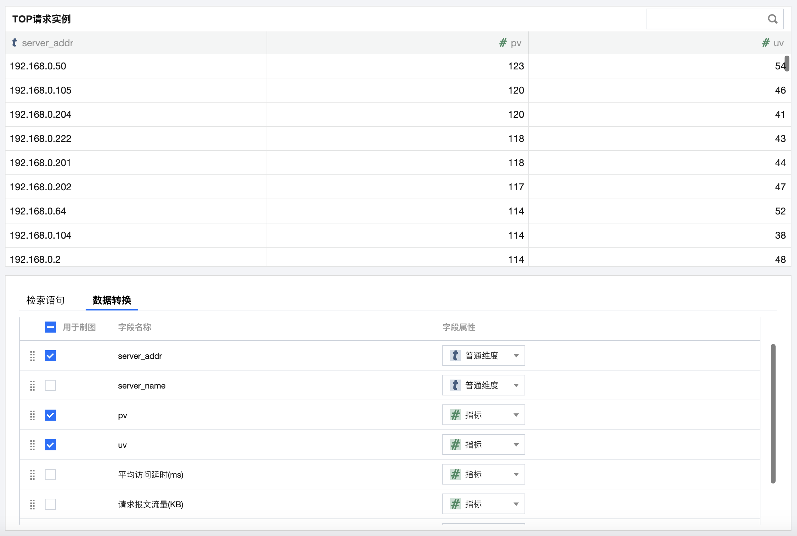Switch to the 检索语句 tab
This screenshot has height=536, width=797.
point(45,300)
